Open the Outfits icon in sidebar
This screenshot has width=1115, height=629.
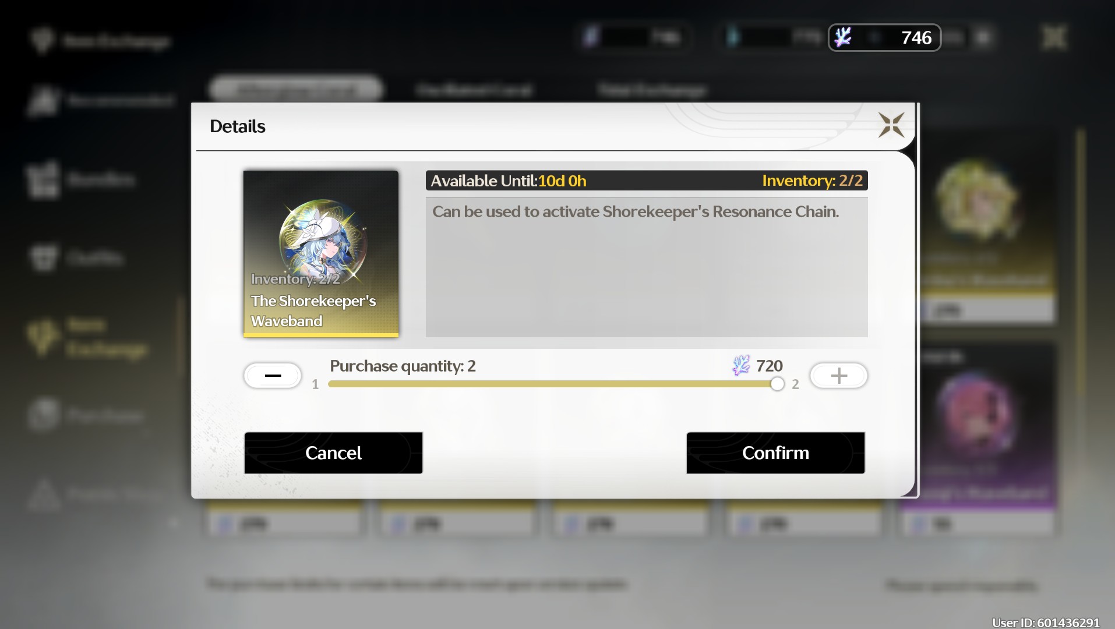pyautogui.click(x=43, y=257)
